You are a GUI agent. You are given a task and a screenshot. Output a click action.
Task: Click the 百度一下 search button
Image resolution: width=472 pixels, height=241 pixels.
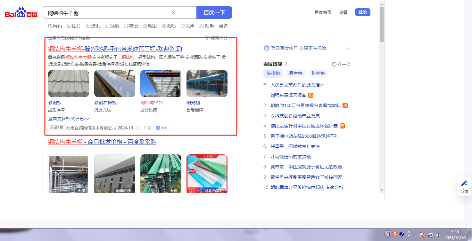(214, 12)
